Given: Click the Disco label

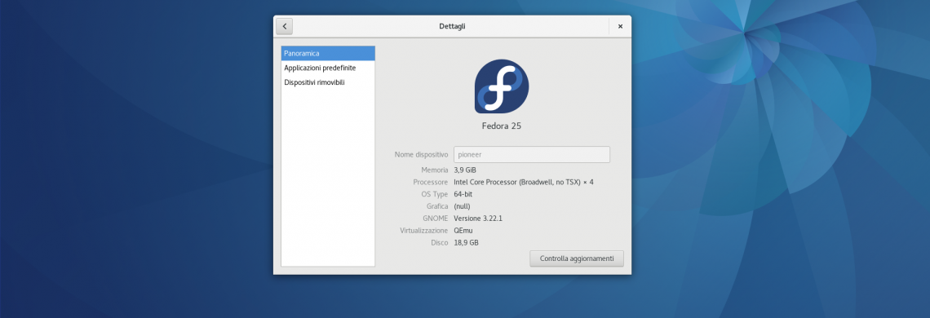Looking at the screenshot, I should coord(440,243).
